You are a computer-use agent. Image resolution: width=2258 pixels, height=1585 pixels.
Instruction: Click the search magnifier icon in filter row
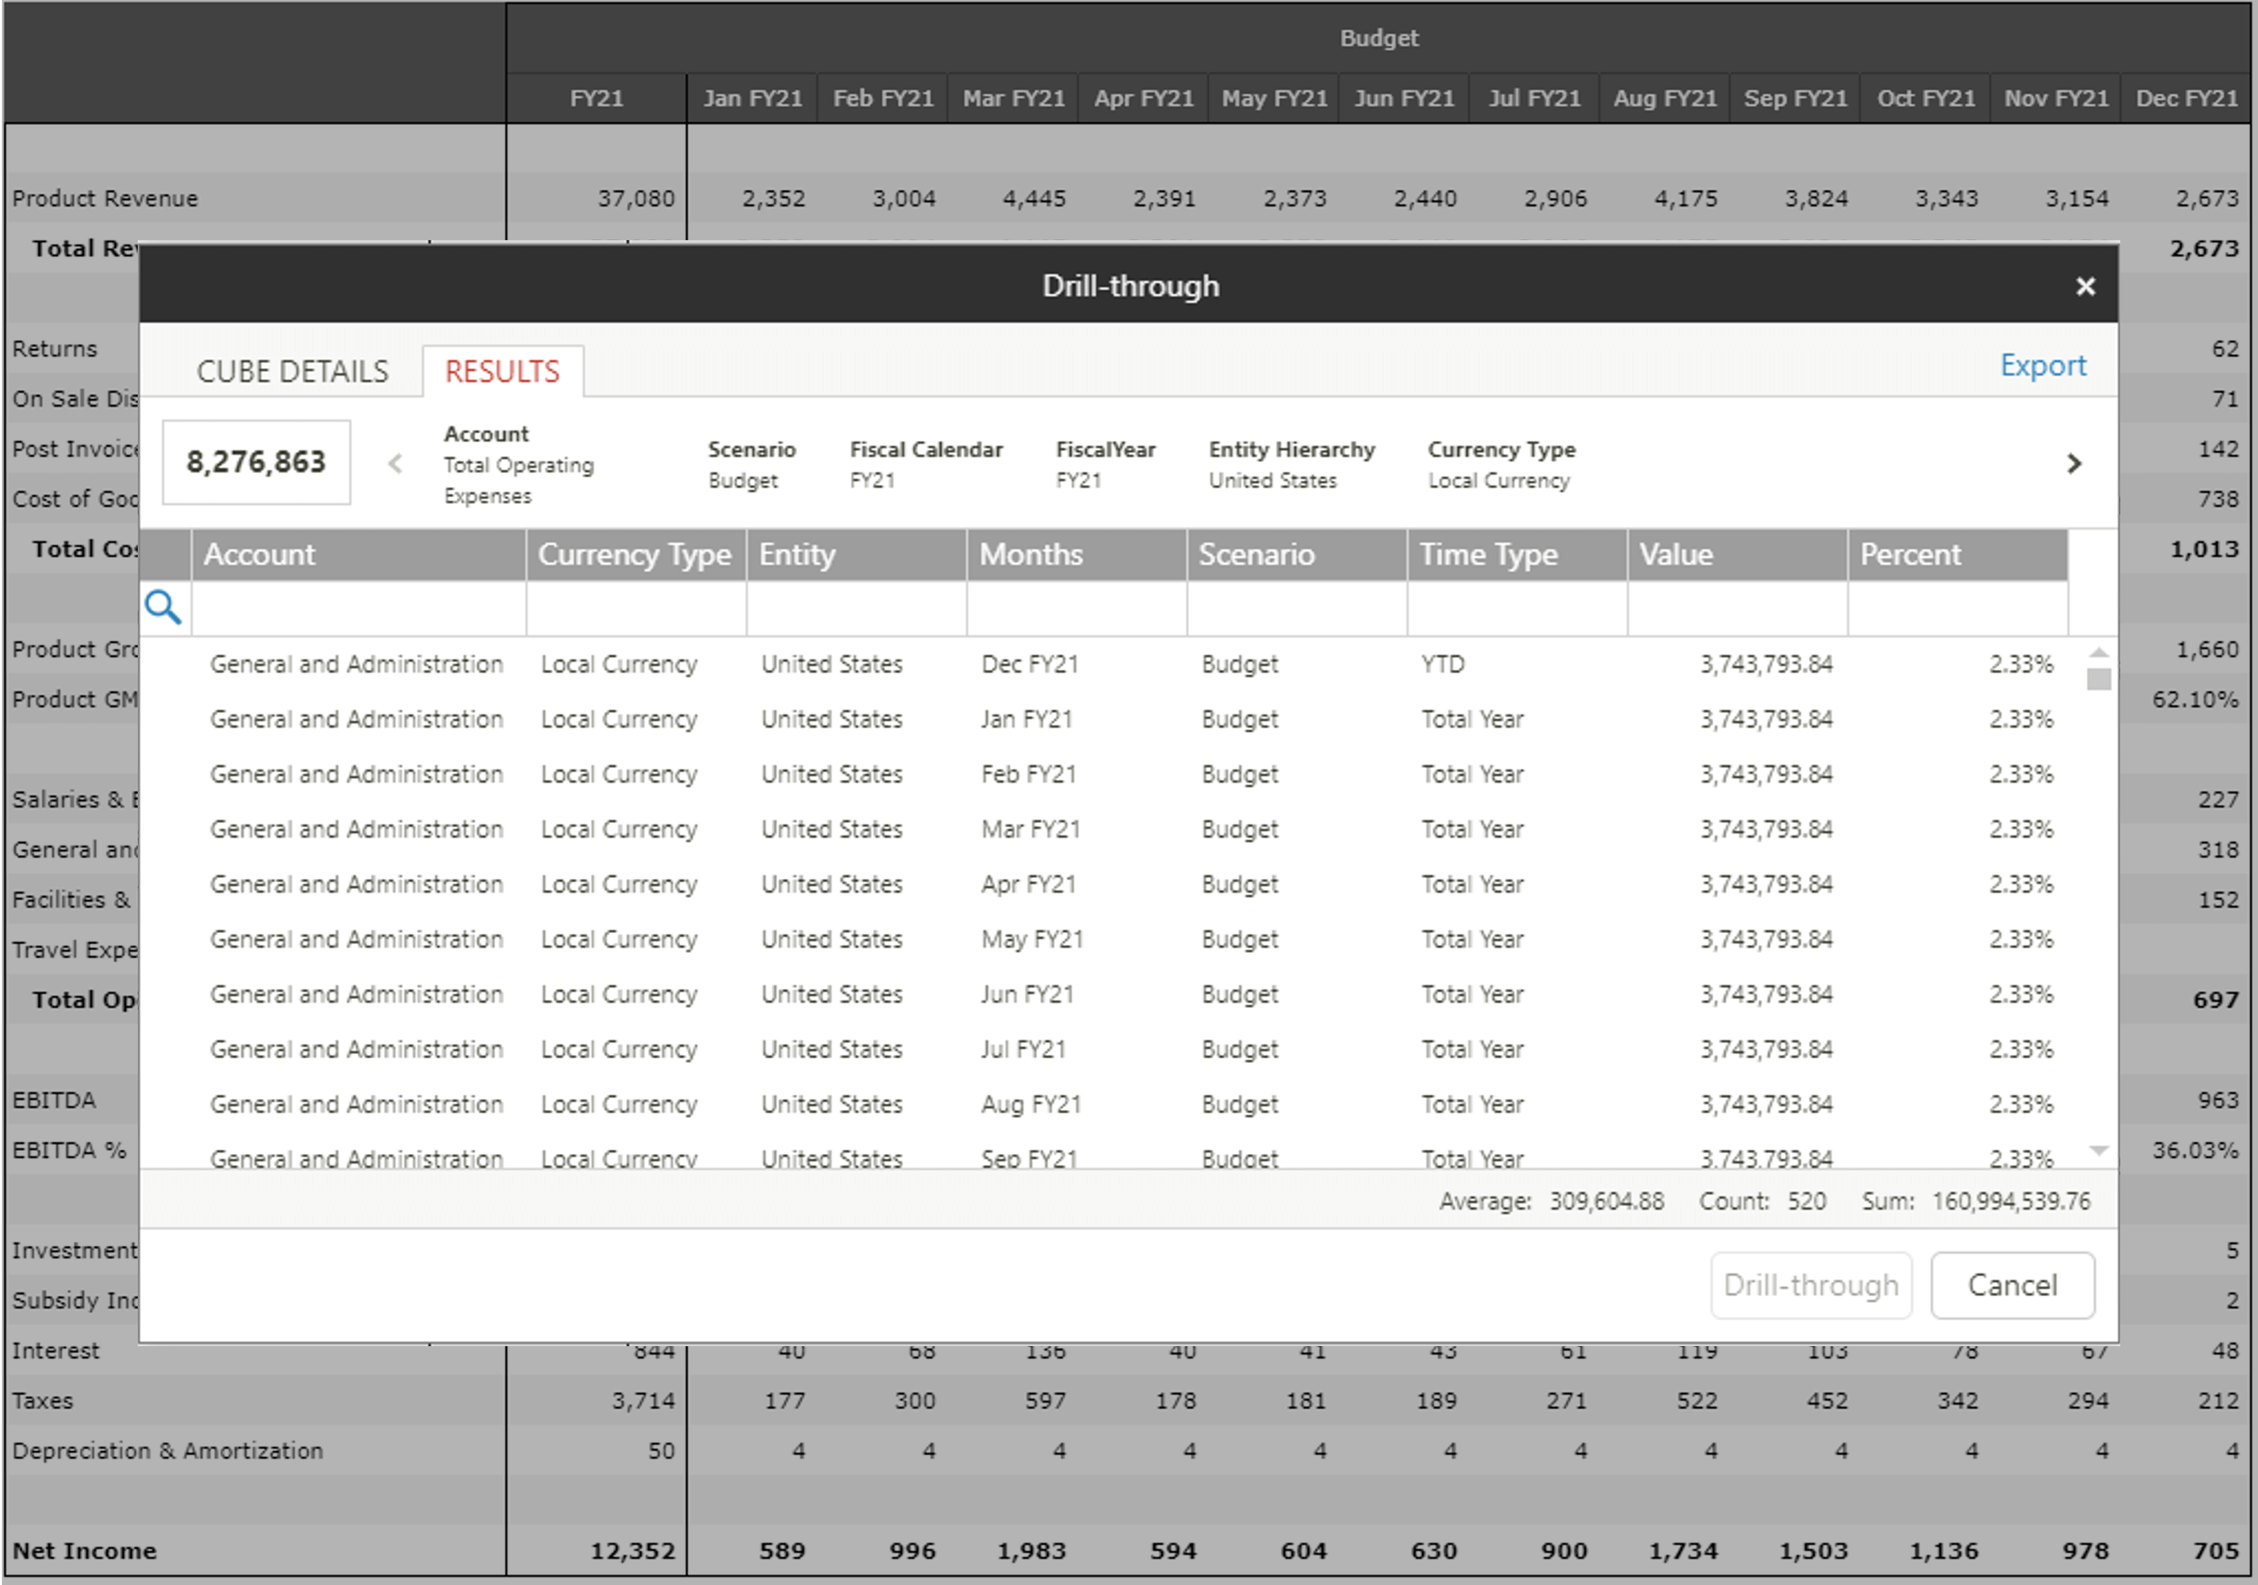(x=162, y=607)
